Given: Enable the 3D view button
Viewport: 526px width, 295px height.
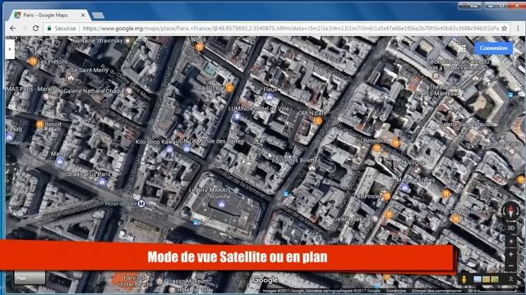Looking at the screenshot, I should pos(510,228).
